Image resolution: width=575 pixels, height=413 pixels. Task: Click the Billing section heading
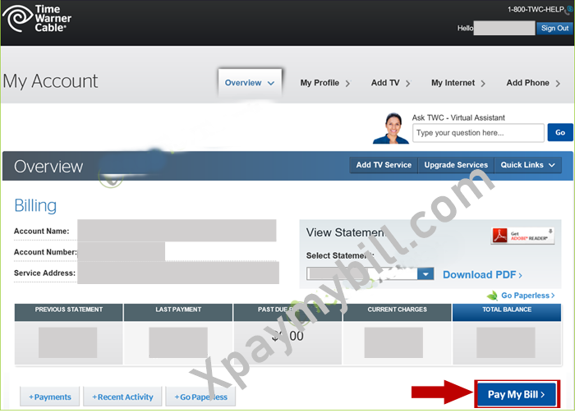coord(35,205)
